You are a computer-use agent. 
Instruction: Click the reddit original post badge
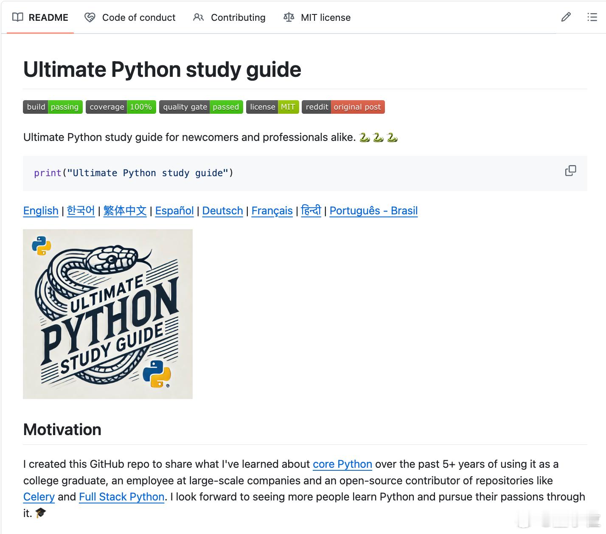343,107
